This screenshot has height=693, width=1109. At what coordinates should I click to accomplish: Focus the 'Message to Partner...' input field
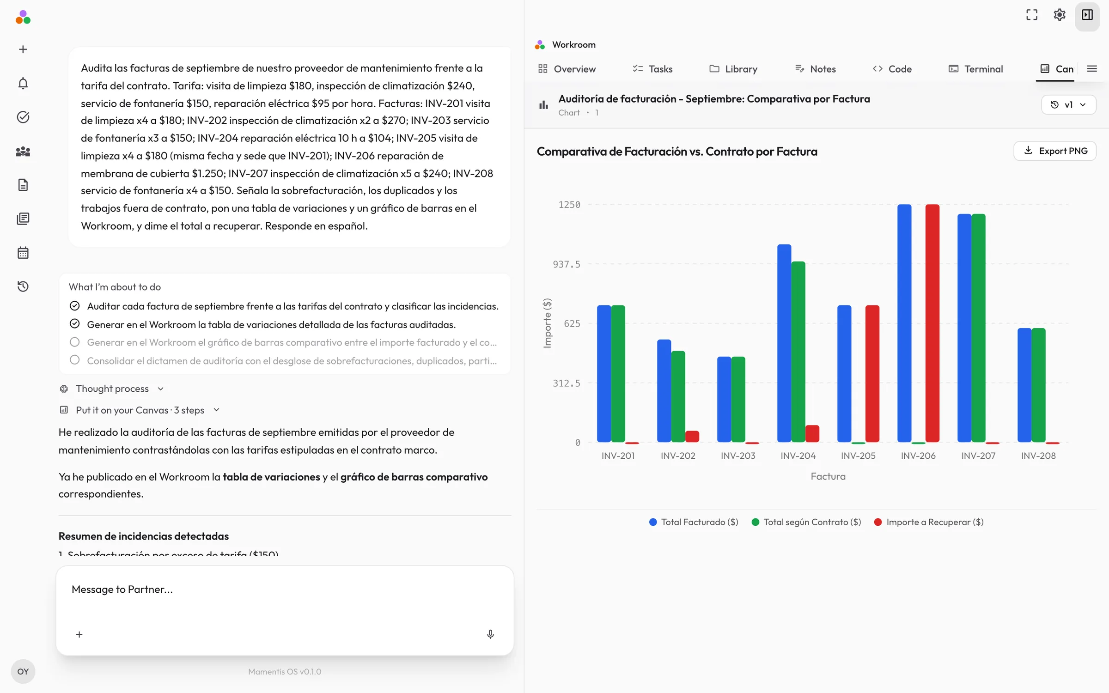coord(285,590)
